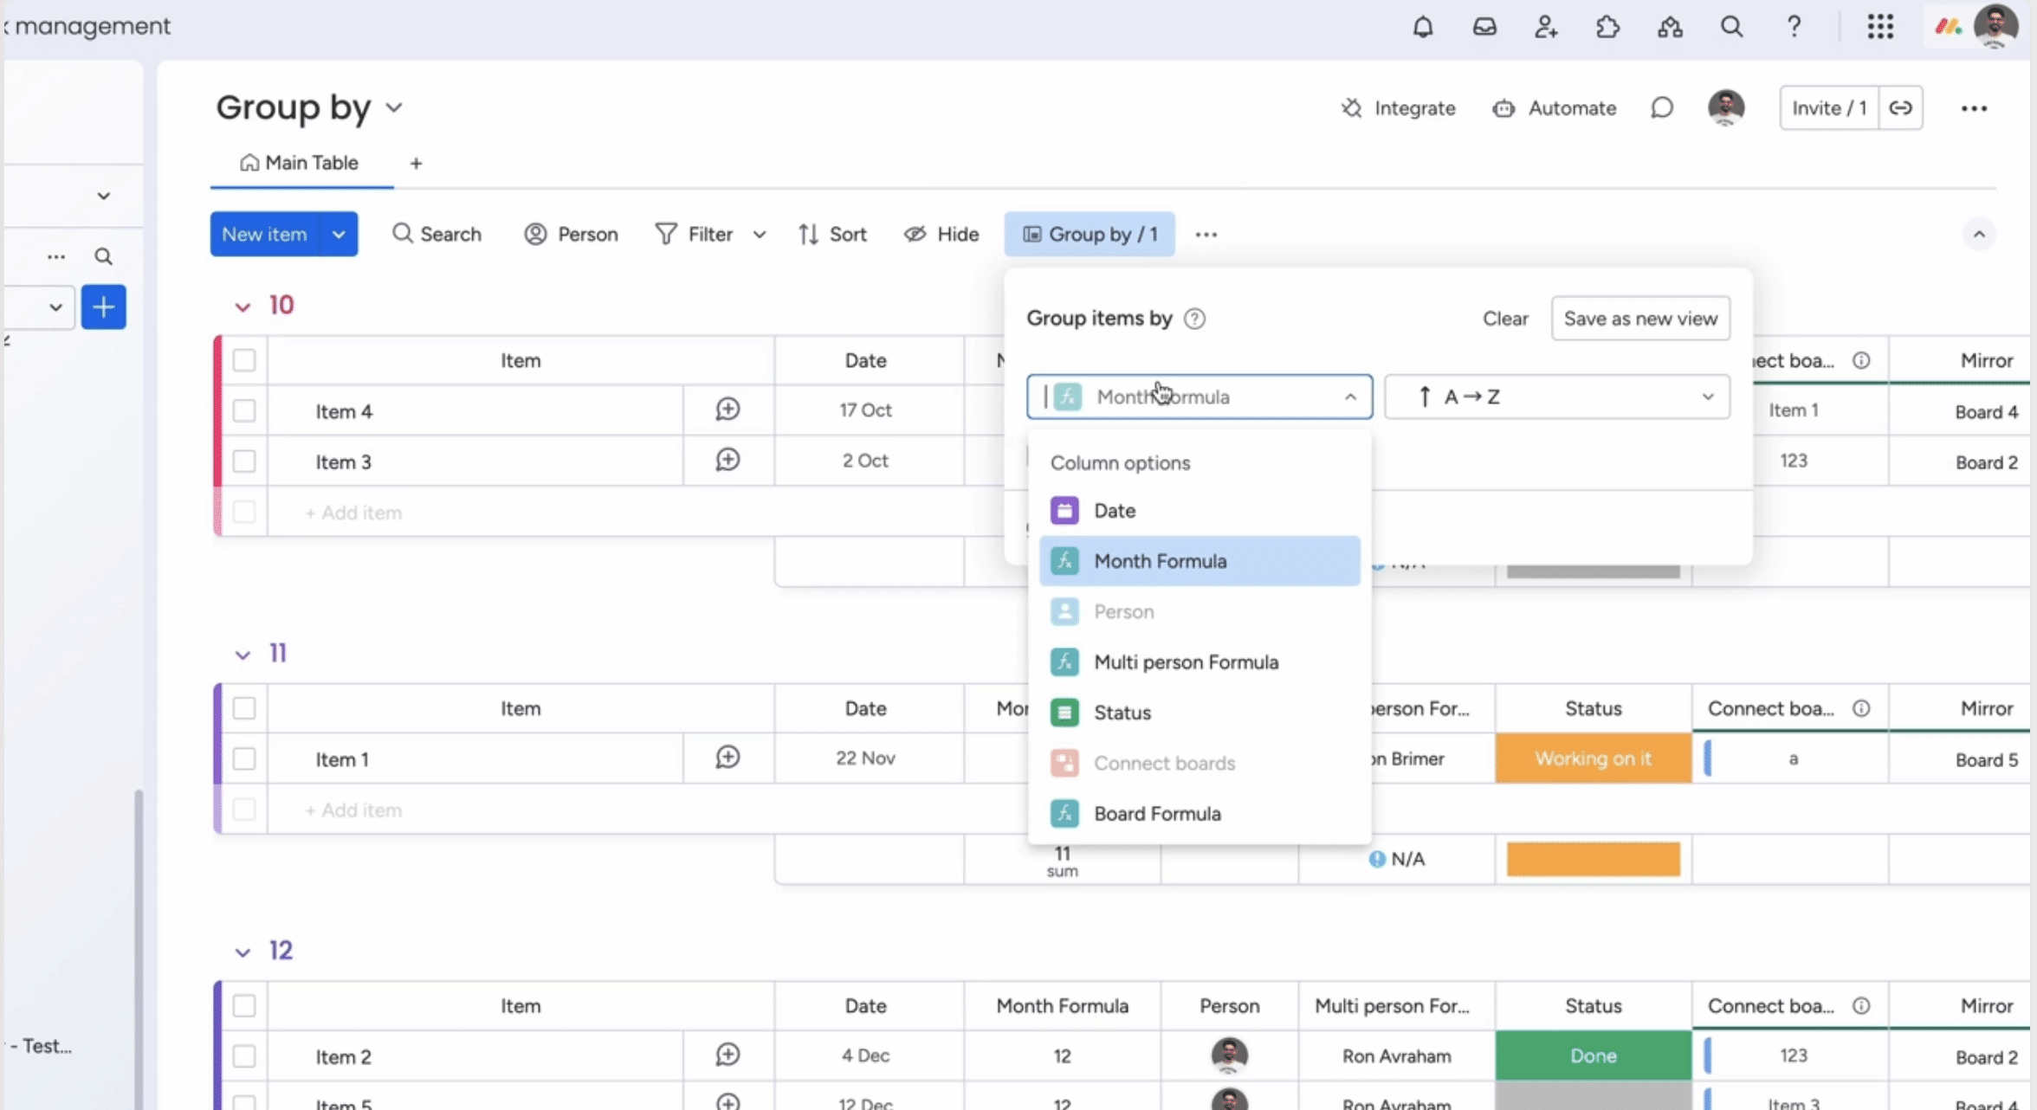Choose Status from column options
The width and height of the screenshot is (2037, 1110).
click(x=1122, y=713)
